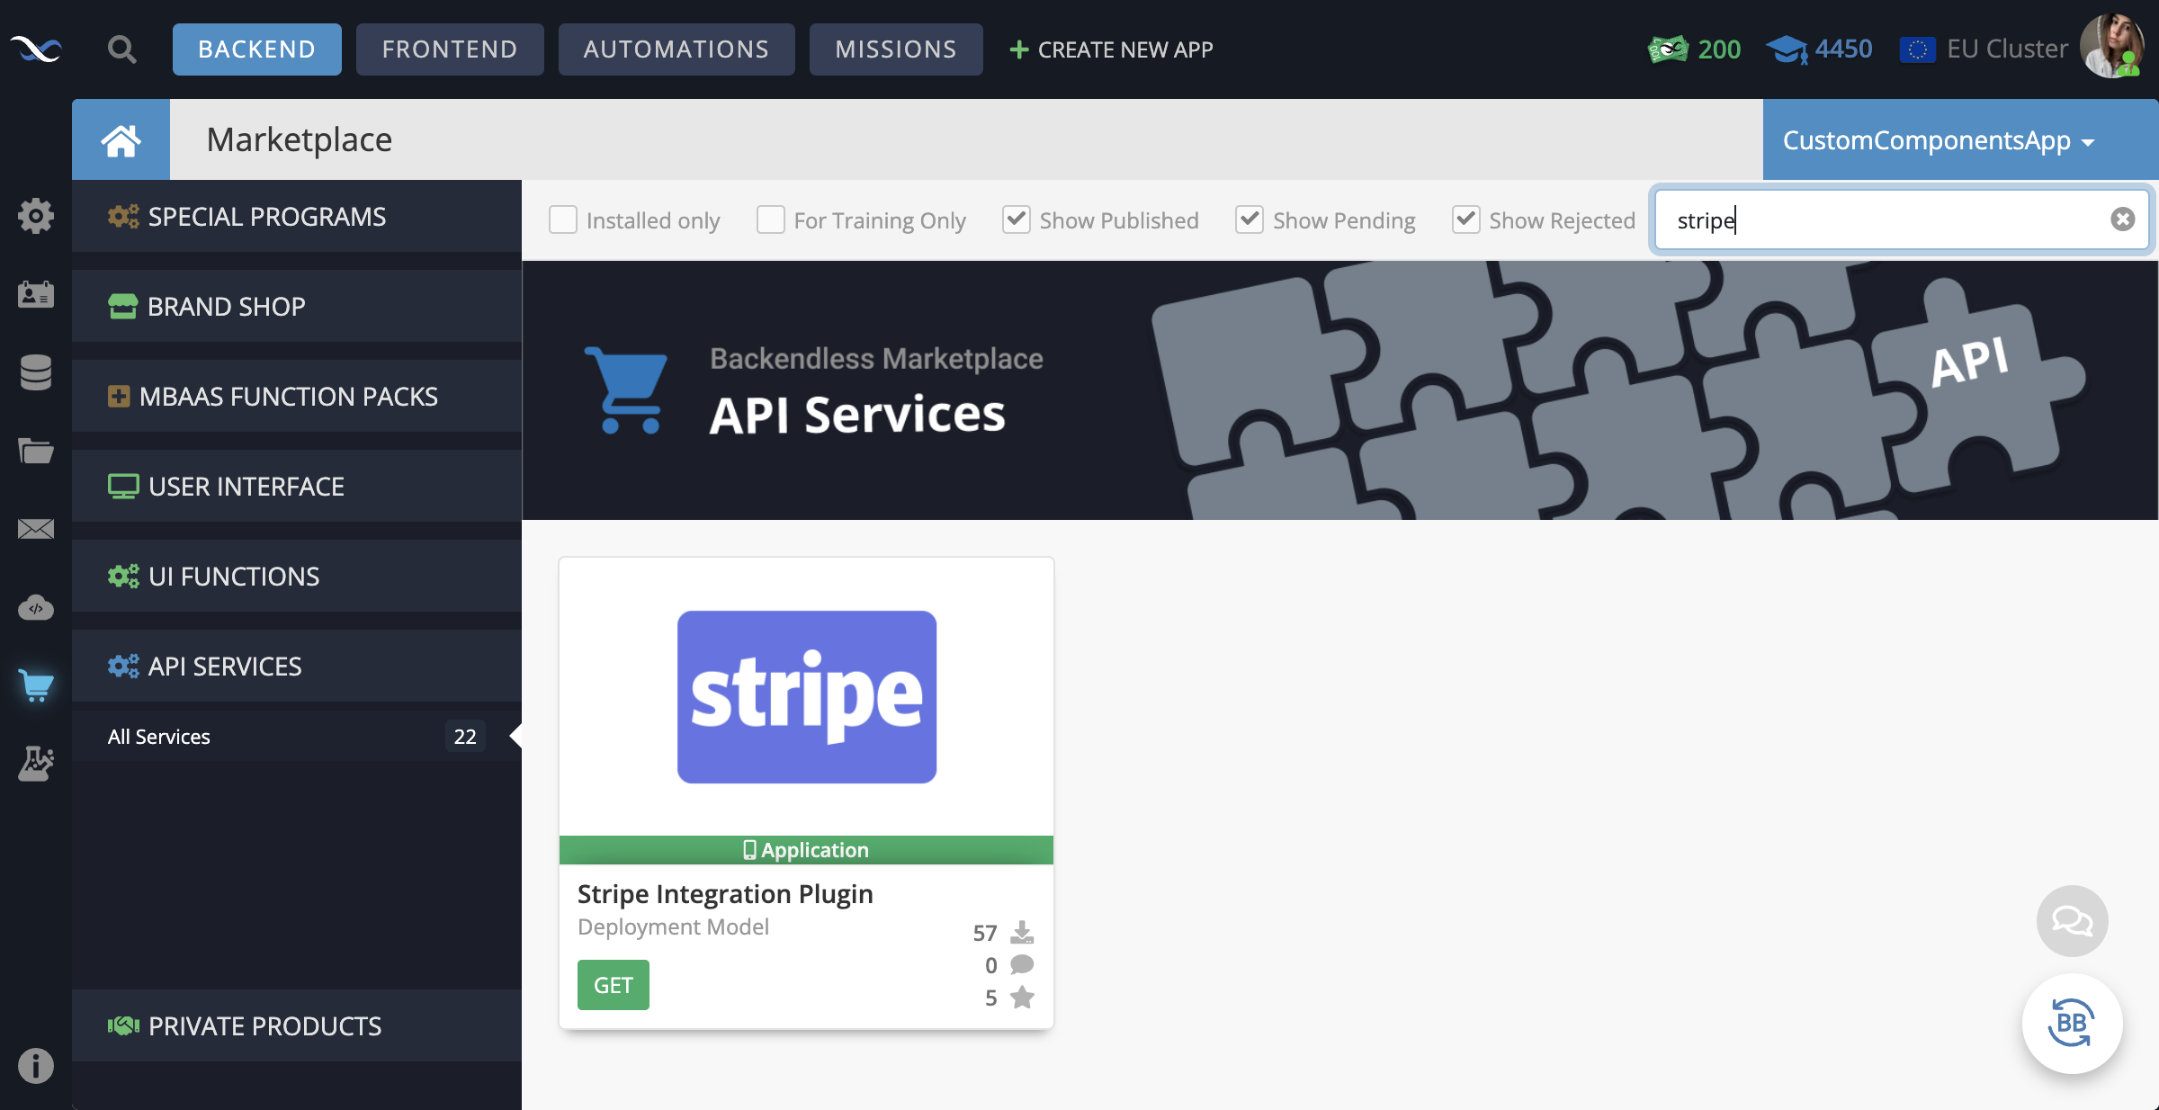Click the Stripe Integration Plugin thumbnail
The image size is (2159, 1110).
pyautogui.click(x=807, y=695)
